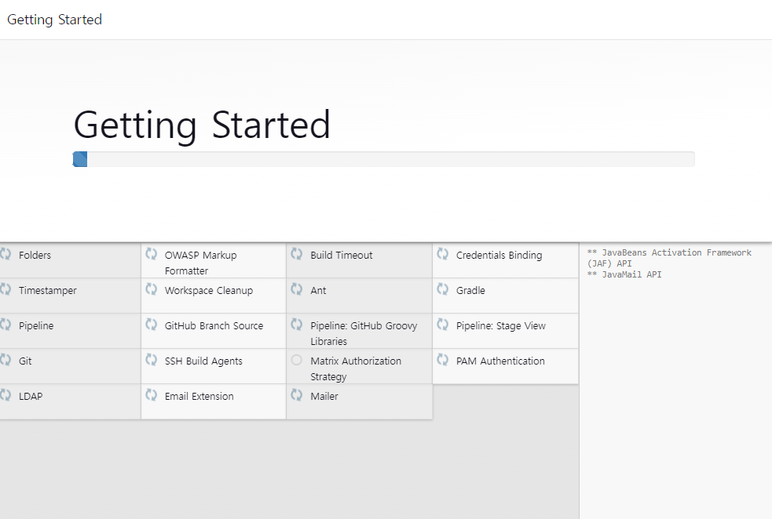The width and height of the screenshot is (772, 519).
Task: Select the Pipeline: GitHub Groovy Libraries label
Action: tap(364, 334)
